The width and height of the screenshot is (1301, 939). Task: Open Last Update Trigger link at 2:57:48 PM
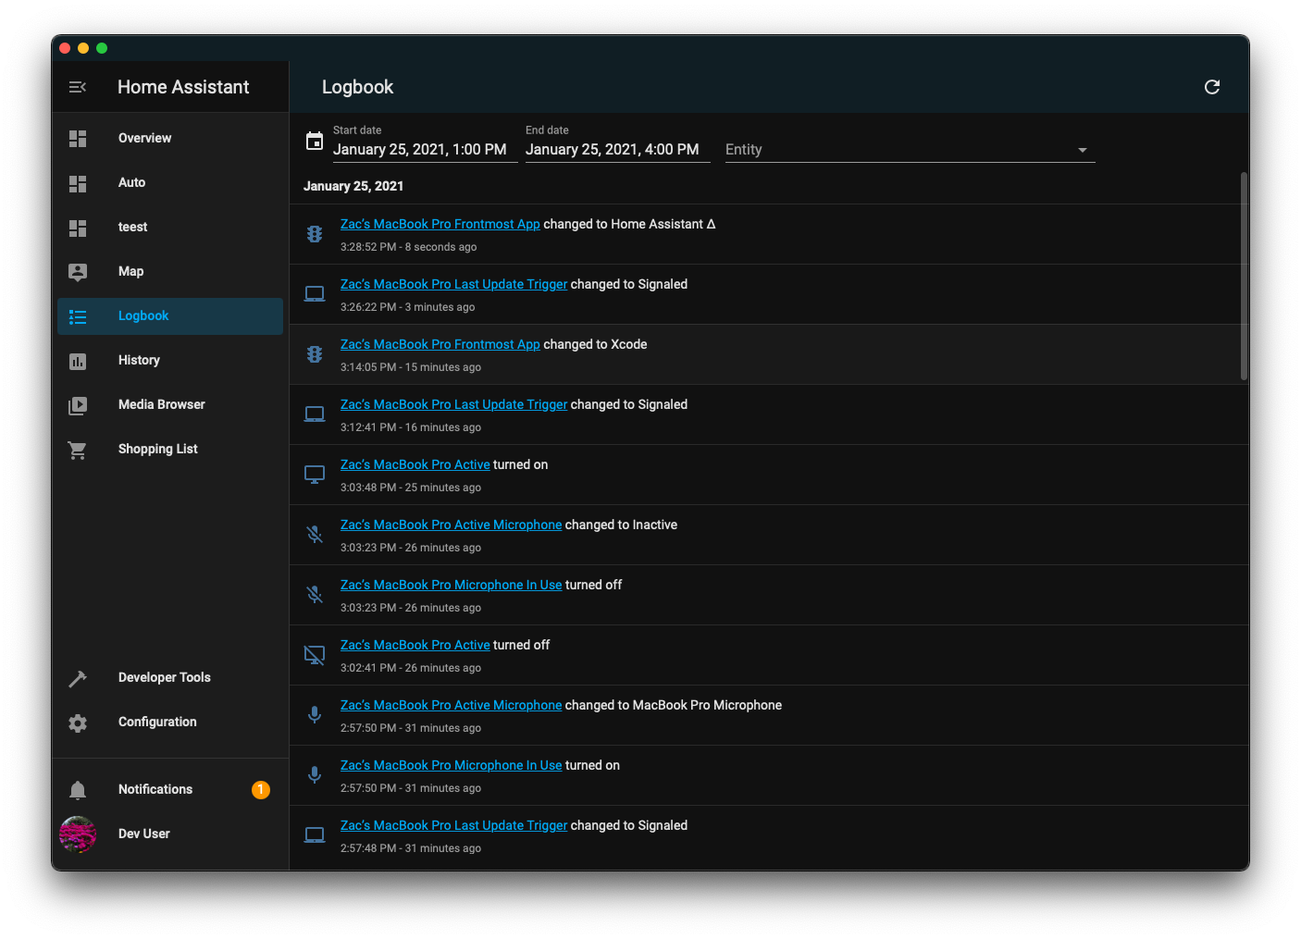click(x=453, y=825)
